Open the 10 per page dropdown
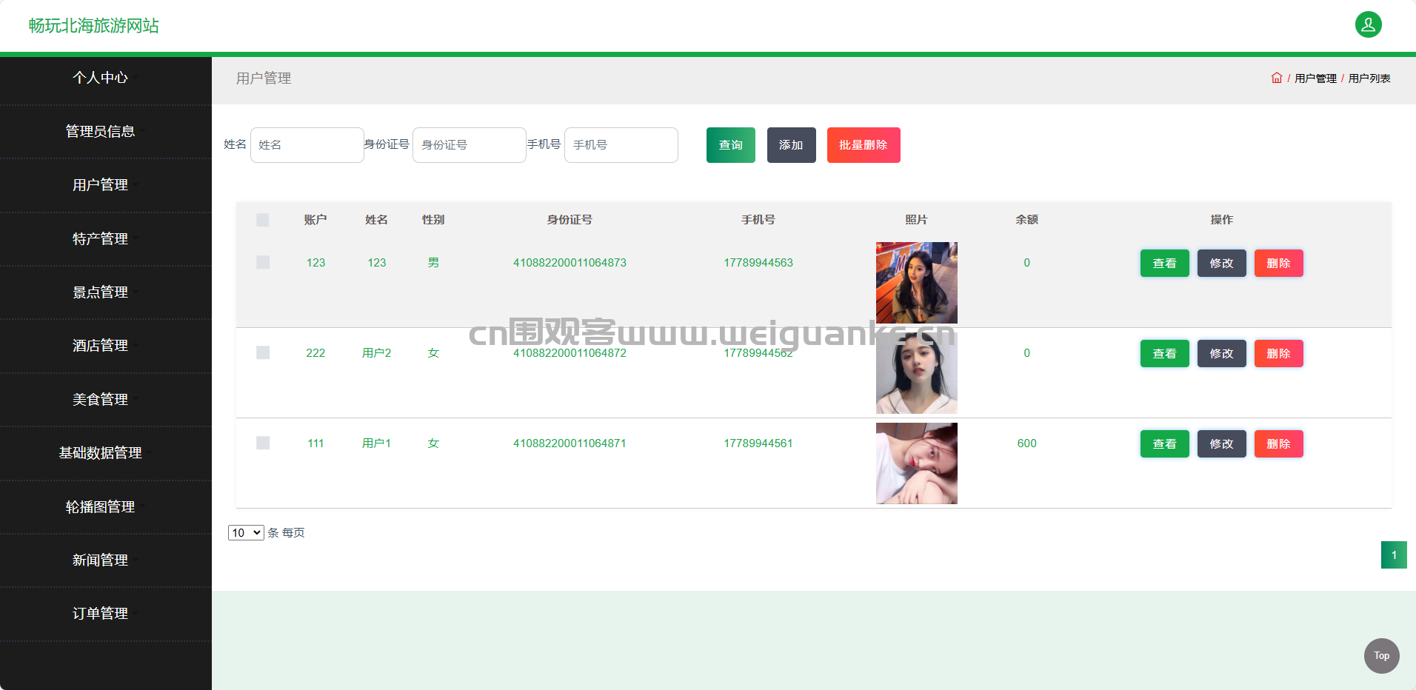 pos(246,532)
